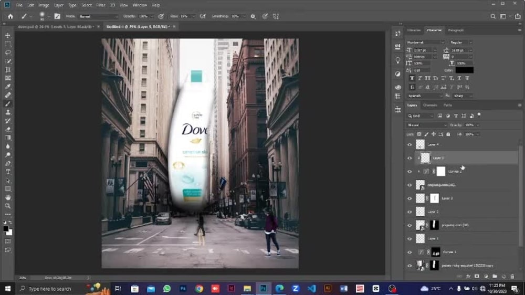Select the Zoom tool
The width and height of the screenshot is (525, 295).
(8, 206)
